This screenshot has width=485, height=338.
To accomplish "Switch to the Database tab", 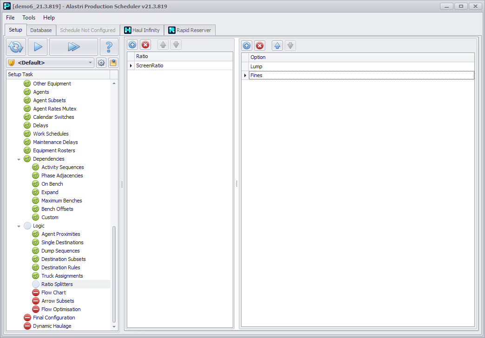I will click(x=41, y=30).
